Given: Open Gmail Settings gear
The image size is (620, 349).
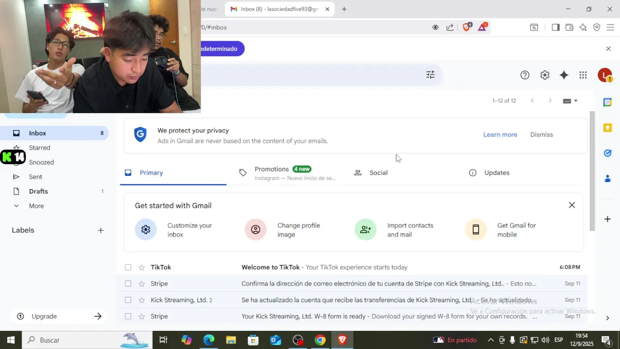Looking at the screenshot, I should [x=545, y=75].
